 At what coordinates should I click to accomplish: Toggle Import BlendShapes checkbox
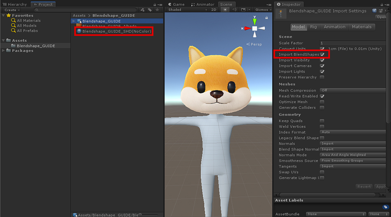pyautogui.click(x=322, y=54)
